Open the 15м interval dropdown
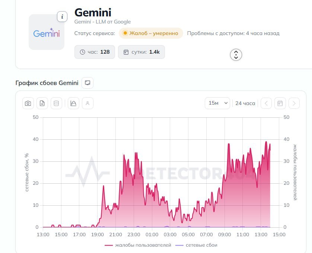The height and width of the screenshot is (253, 312). (x=217, y=103)
